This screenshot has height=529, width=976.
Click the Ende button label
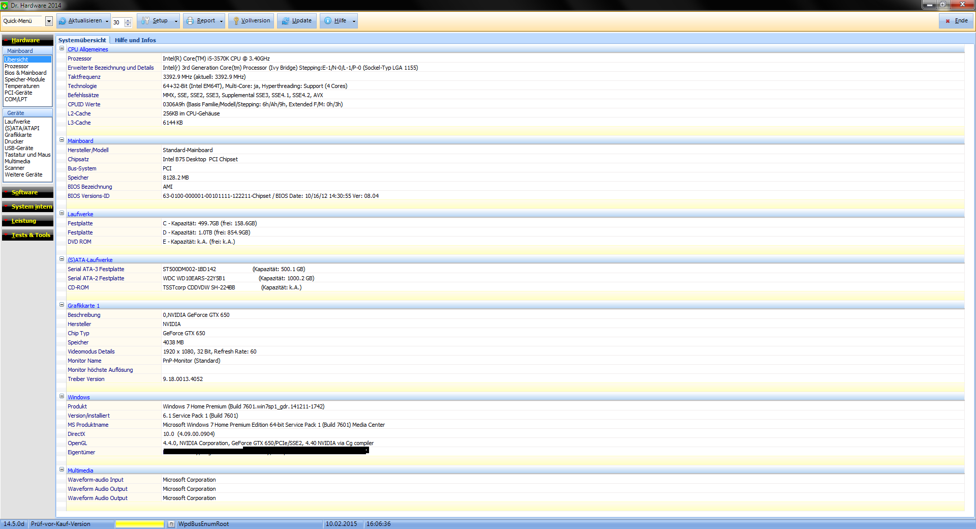[961, 21]
